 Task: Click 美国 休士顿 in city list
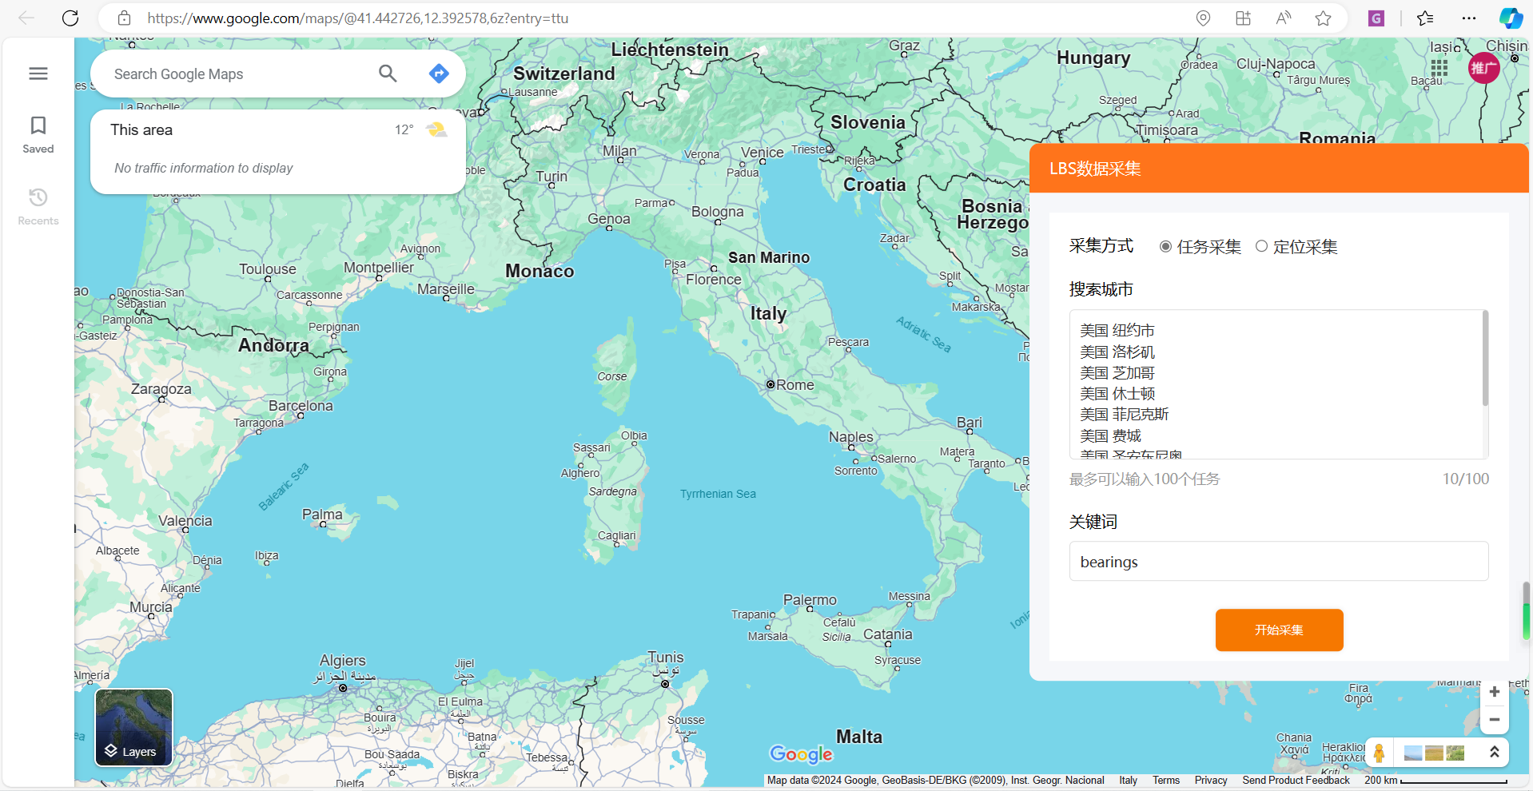coord(1117,394)
